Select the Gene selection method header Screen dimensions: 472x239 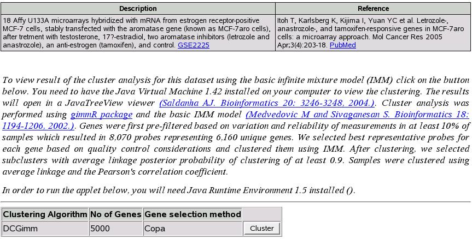click(x=193, y=214)
